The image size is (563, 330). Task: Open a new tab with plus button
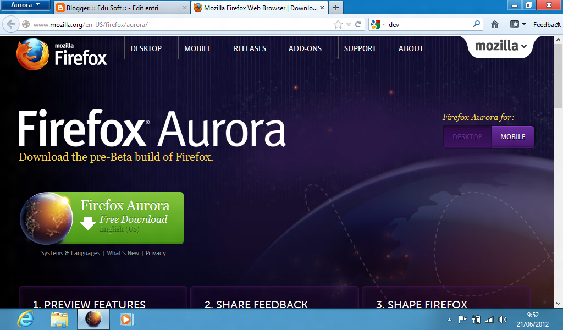pos(336,8)
